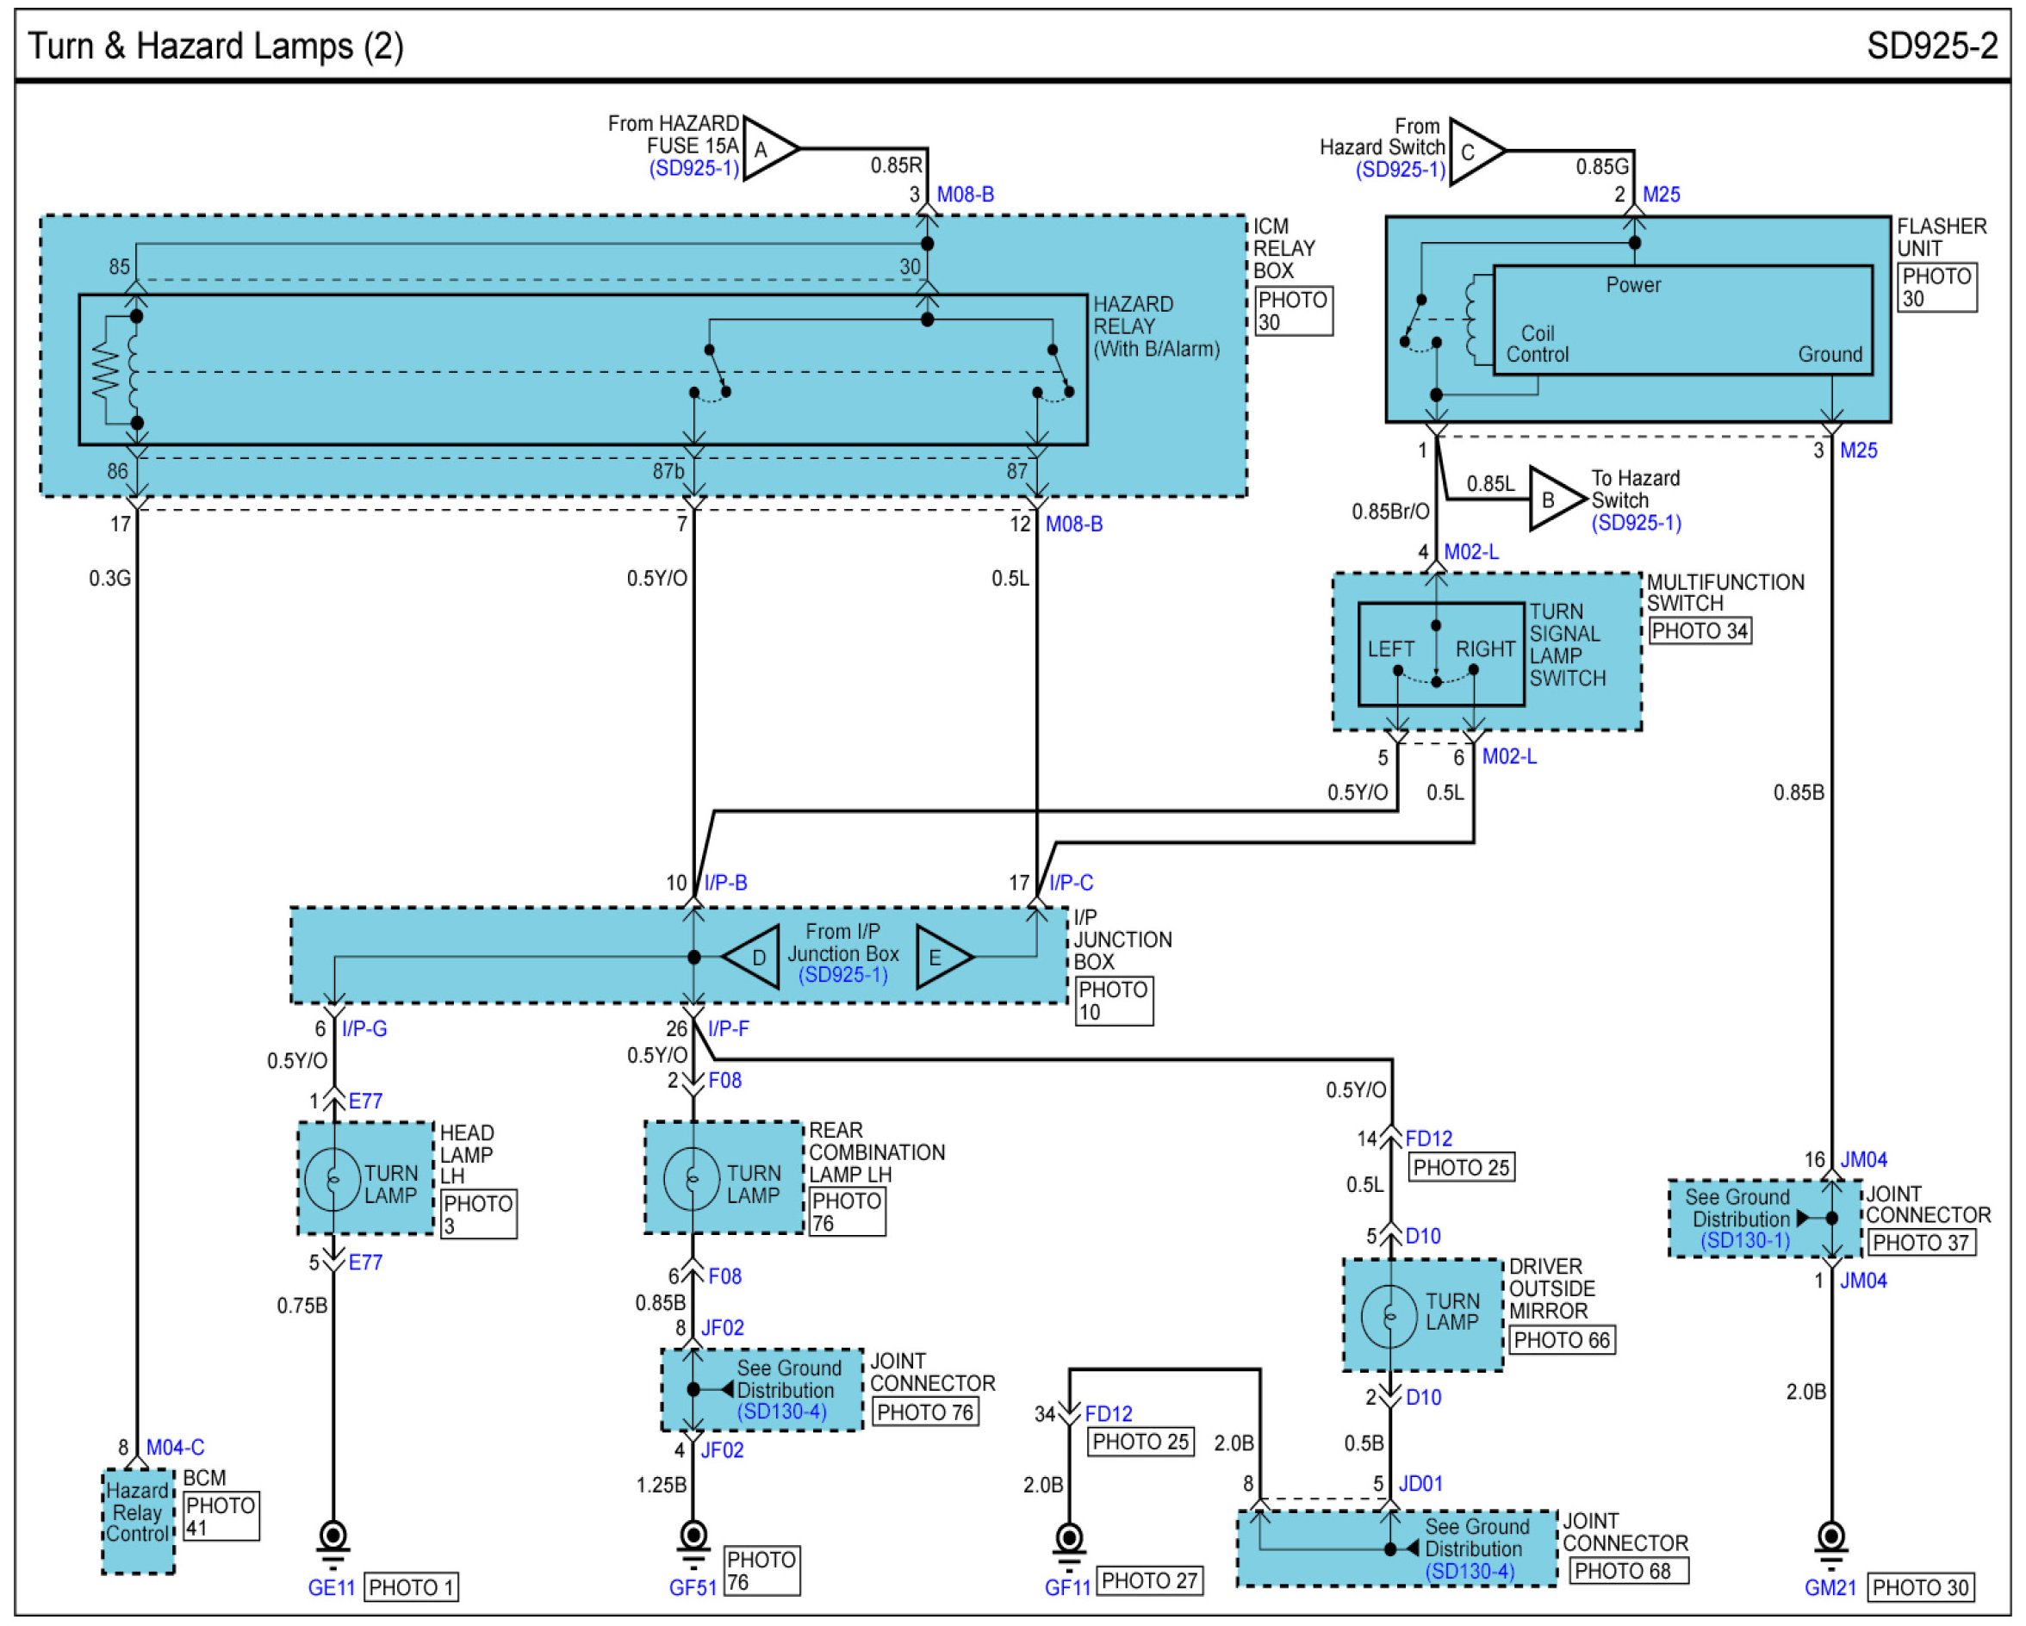This screenshot has width=2026, height=1626.
Task: Click the GE11 ground symbol
Action: click(x=333, y=1537)
